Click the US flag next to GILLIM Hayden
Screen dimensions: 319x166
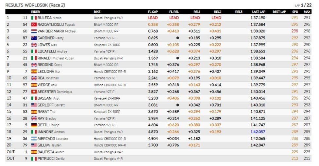pyautogui.click(x=34, y=145)
